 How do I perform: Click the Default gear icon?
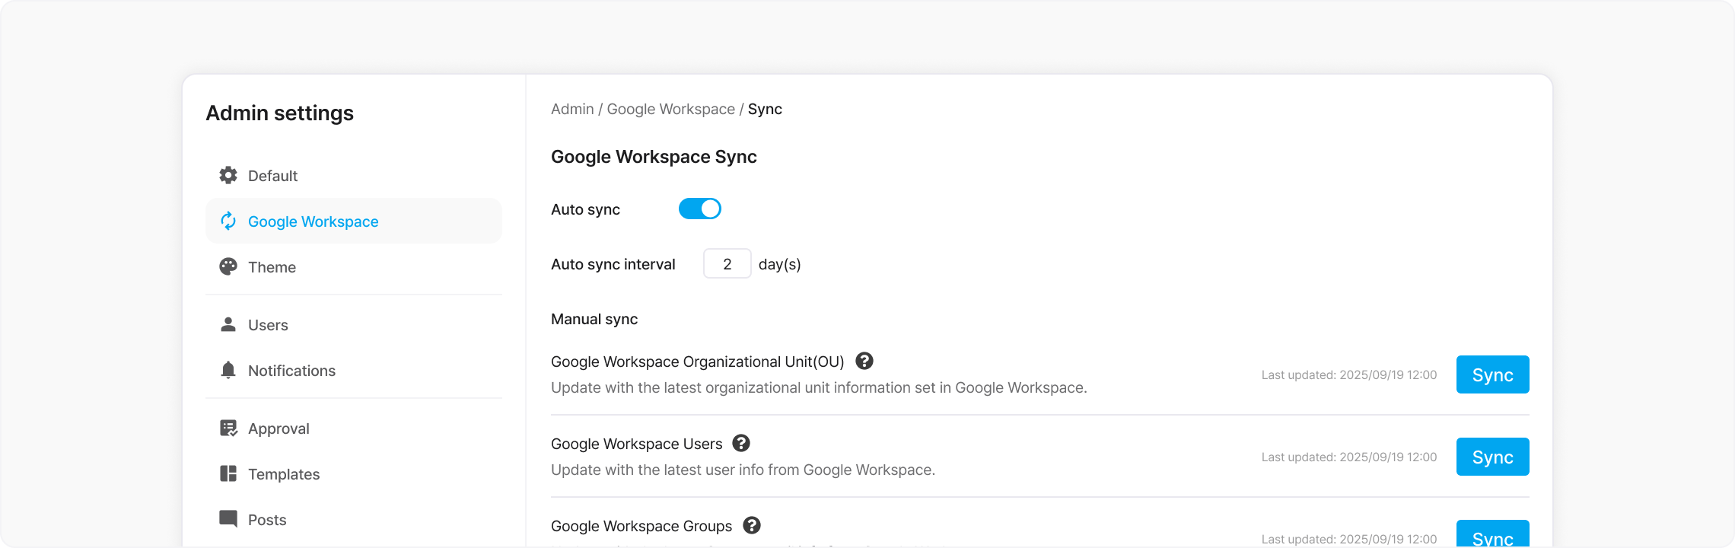(x=228, y=175)
